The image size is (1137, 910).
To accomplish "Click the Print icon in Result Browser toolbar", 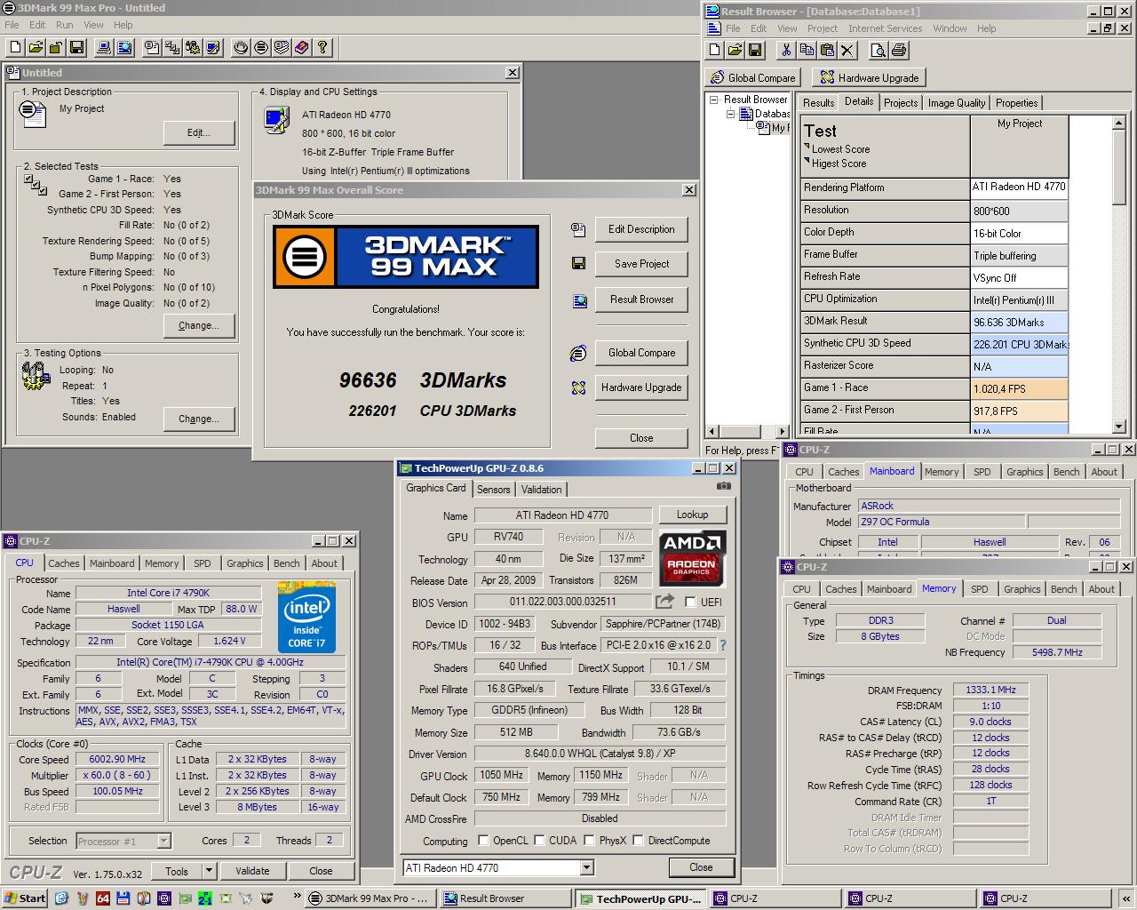I will point(898,50).
